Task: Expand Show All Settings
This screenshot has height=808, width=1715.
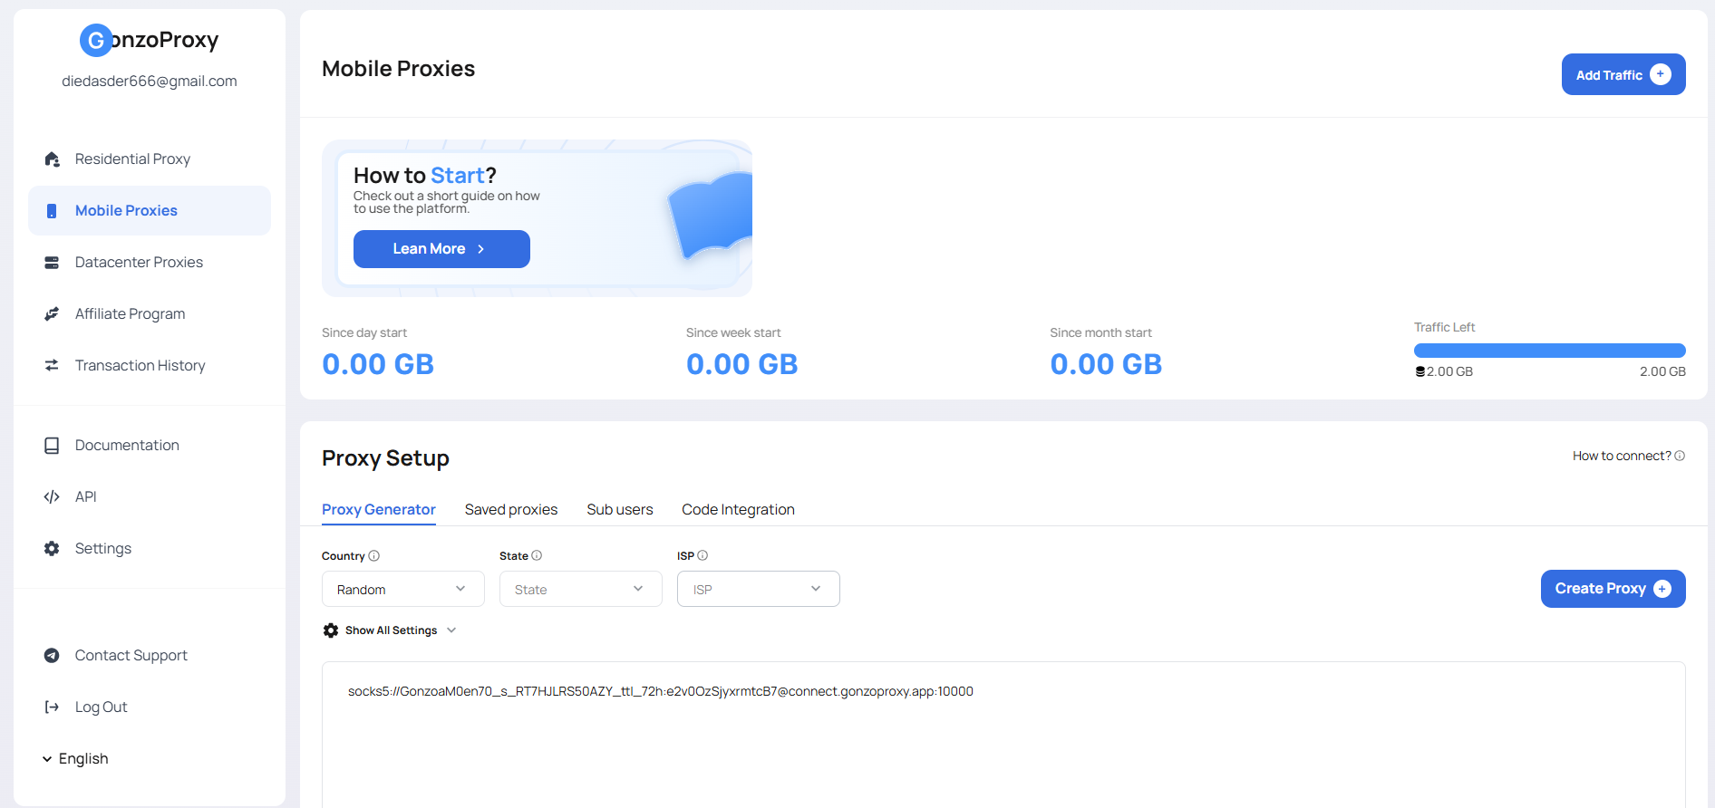Action: point(390,630)
